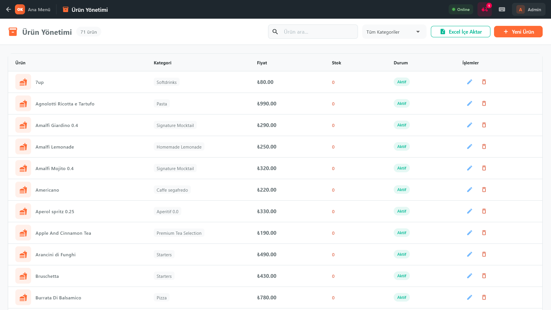551x310 pixels.
Task: Edit the 7up product with pencil icon
Action: click(x=469, y=82)
